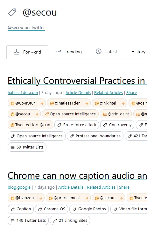The image size is (147, 225).
Task: Select the Brute-force attack tag
Action: [77, 125]
